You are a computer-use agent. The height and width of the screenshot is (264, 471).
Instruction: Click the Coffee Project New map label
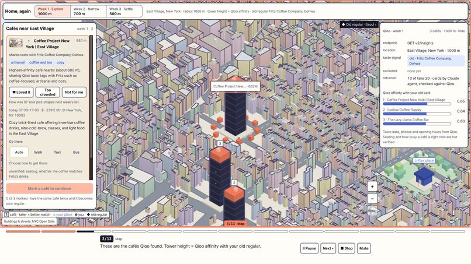(235, 86)
